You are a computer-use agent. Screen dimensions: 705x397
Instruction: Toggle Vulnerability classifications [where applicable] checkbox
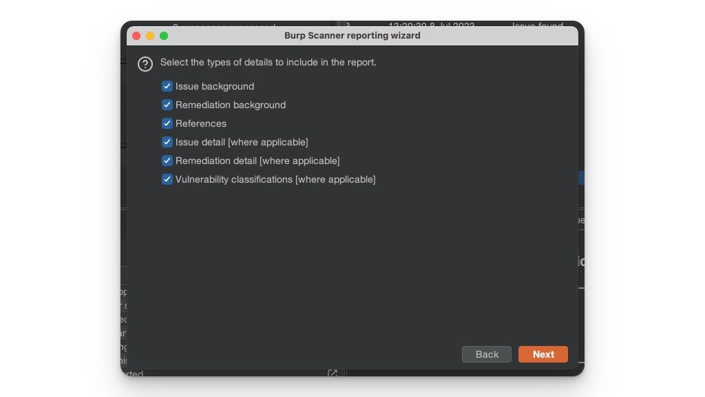coord(167,179)
